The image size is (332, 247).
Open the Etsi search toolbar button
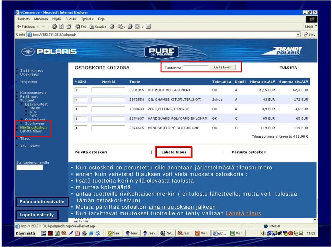coord(81,27)
